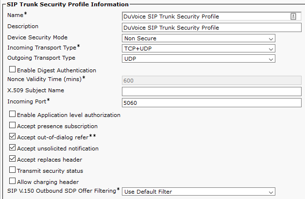305x199 pixels.
Task: Click the Accept replaces header label text
Action: coord(50,160)
